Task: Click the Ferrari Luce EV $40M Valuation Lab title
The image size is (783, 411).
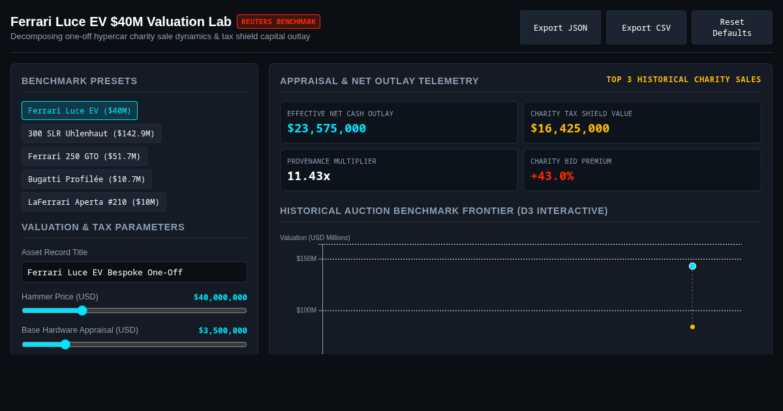Action: (121, 22)
